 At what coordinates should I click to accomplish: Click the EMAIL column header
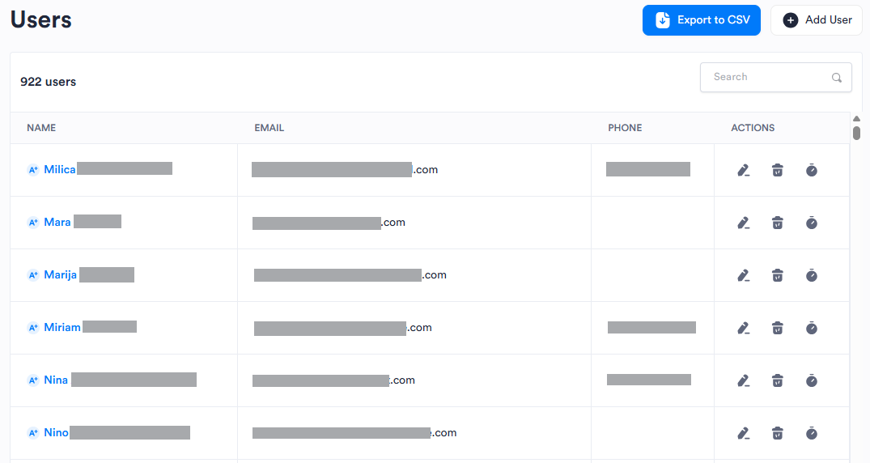click(x=269, y=128)
